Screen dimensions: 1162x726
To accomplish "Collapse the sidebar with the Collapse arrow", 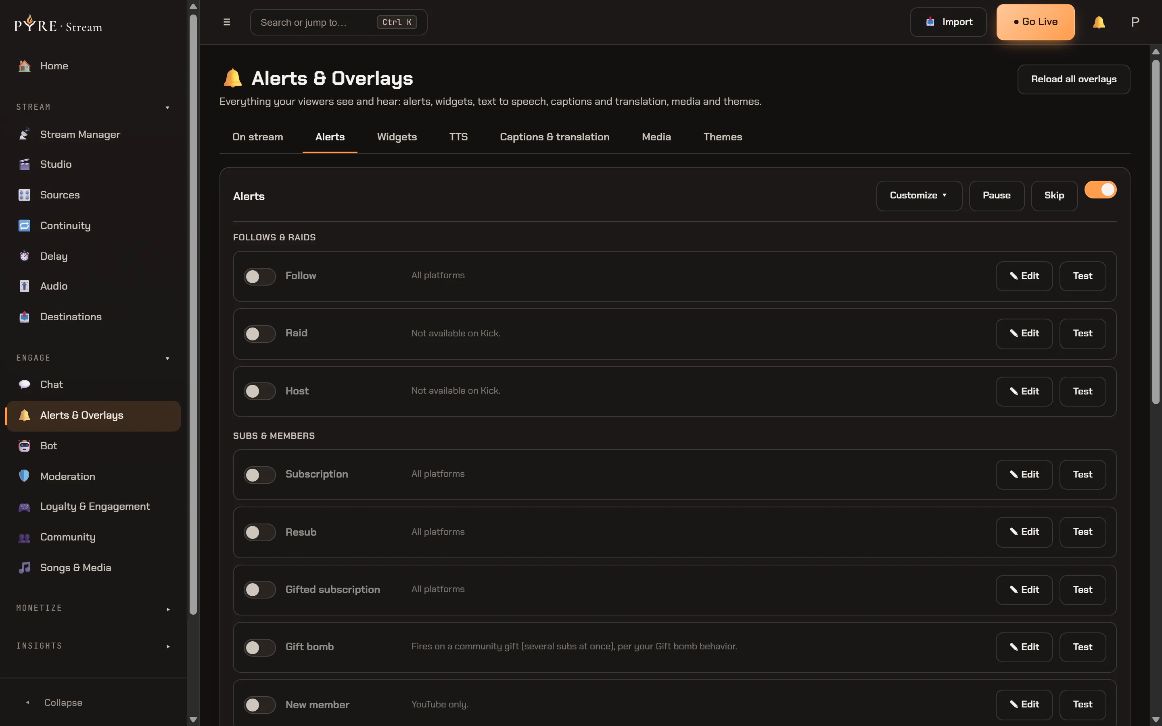I will pos(28,703).
